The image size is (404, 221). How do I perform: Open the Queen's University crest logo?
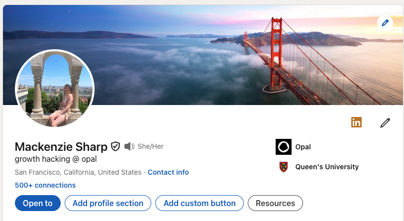click(x=284, y=167)
